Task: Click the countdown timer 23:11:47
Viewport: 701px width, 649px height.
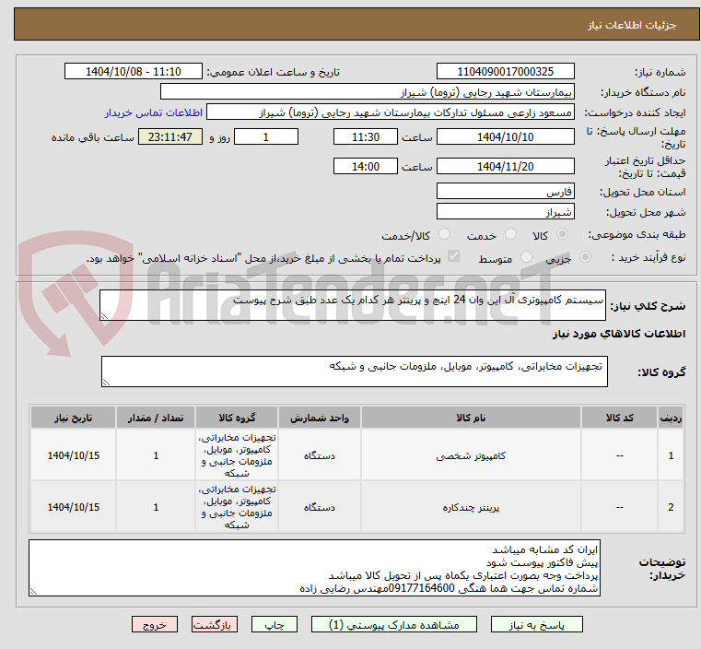Action: [x=170, y=136]
